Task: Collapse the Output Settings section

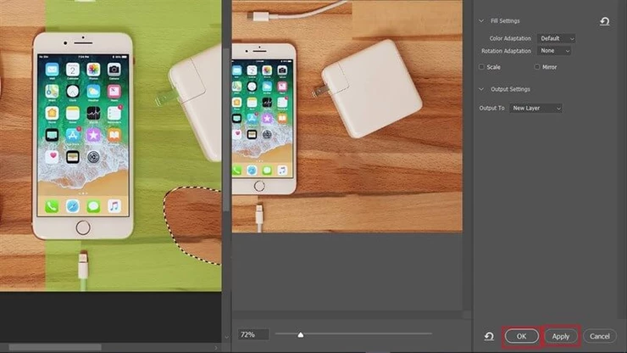Action: pyautogui.click(x=481, y=89)
